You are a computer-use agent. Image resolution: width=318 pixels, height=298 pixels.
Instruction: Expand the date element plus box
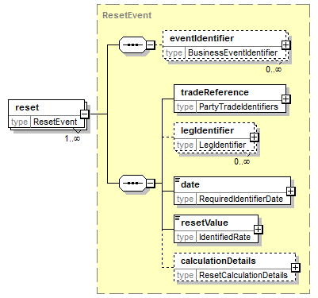[x=290, y=192]
